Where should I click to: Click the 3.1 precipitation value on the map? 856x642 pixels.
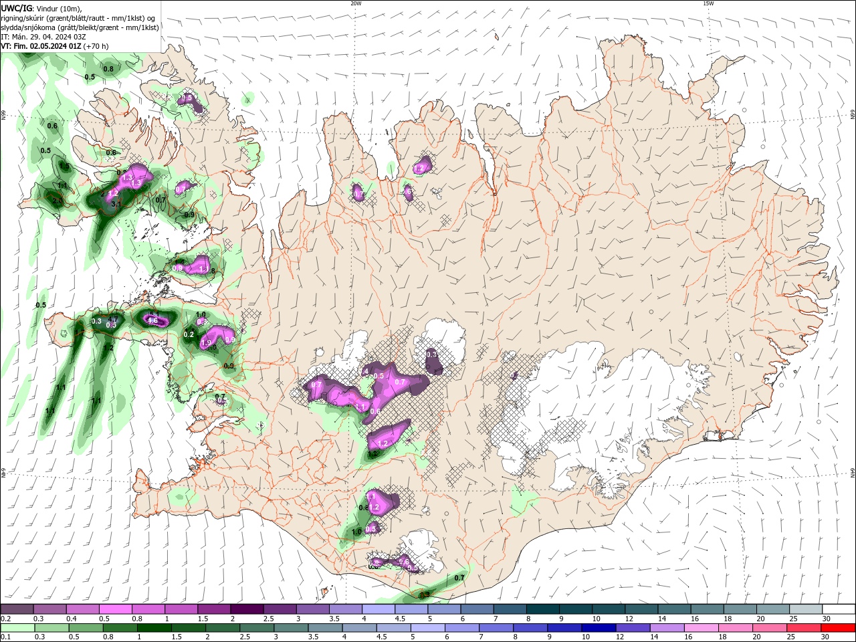[115, 204]
